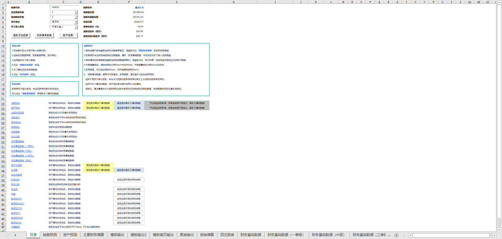
Task: Click the 刷新填写数据 button
Action: pyautogui.click(x=44, y=35)
